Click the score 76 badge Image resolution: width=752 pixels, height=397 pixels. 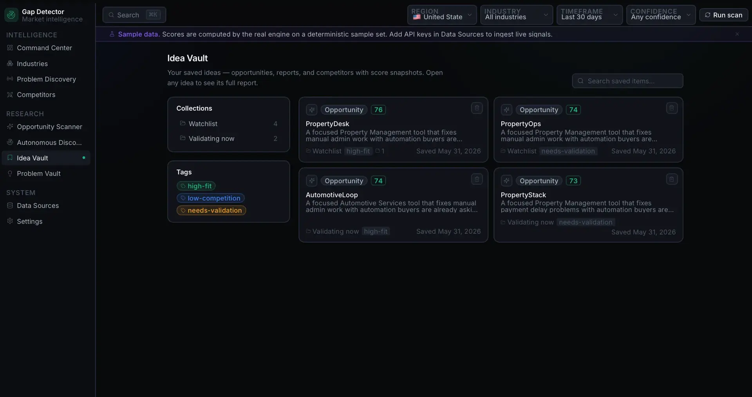pos(378,110)
